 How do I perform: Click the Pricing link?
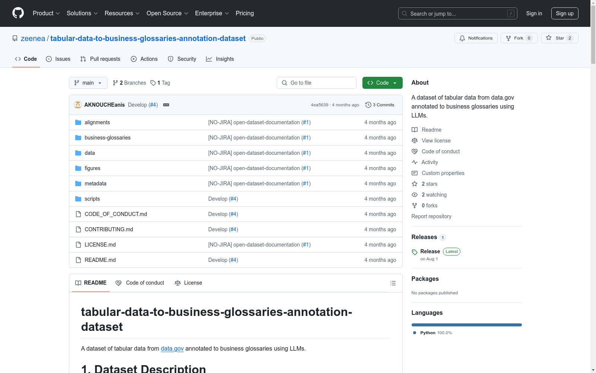[x=245, y=13]
